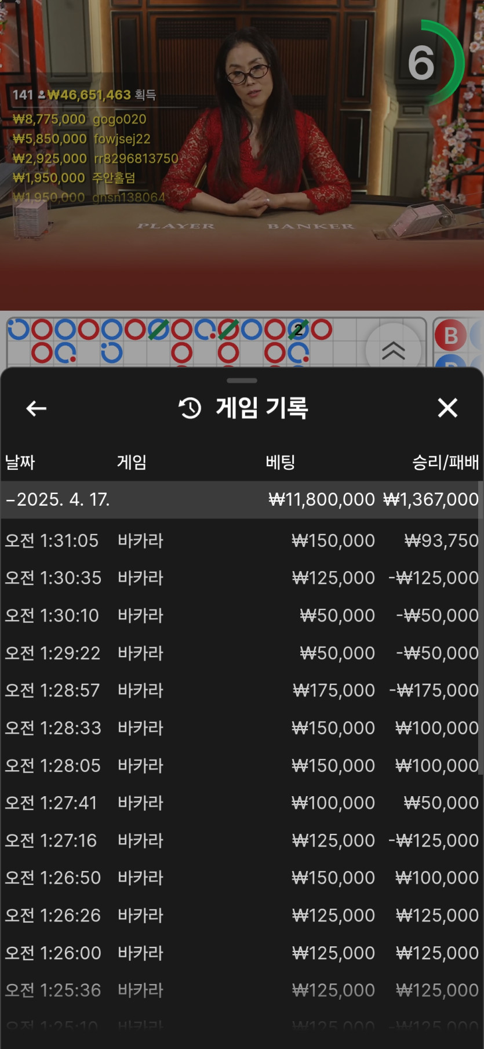Tap top winner gogo020 in the leaderboard
The height and width of the screenshot is (1049, 484).
click(x=119, y=119)
